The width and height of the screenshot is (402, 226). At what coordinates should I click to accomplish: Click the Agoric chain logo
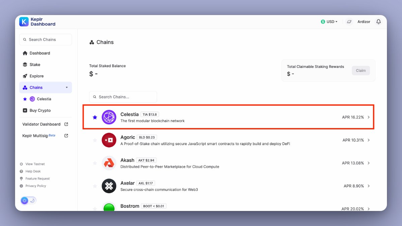point(109,140)
